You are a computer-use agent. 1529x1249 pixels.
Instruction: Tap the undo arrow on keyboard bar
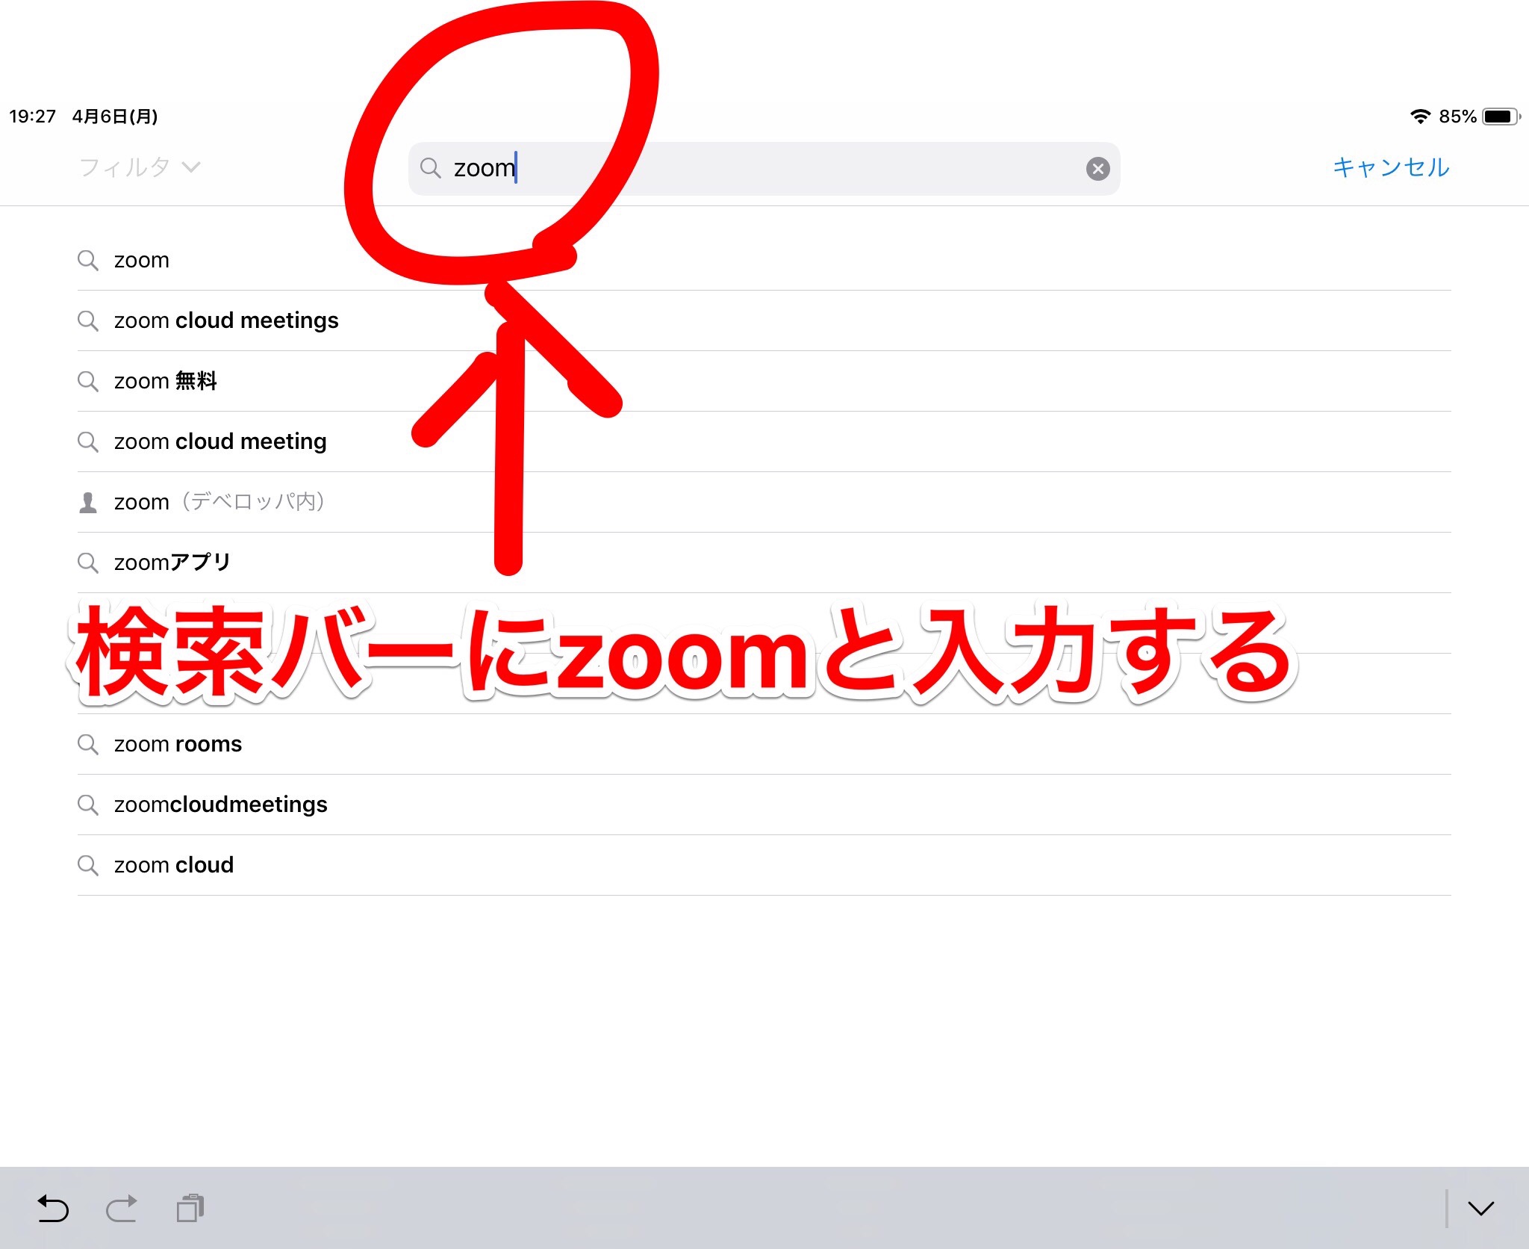[53, 1208]
